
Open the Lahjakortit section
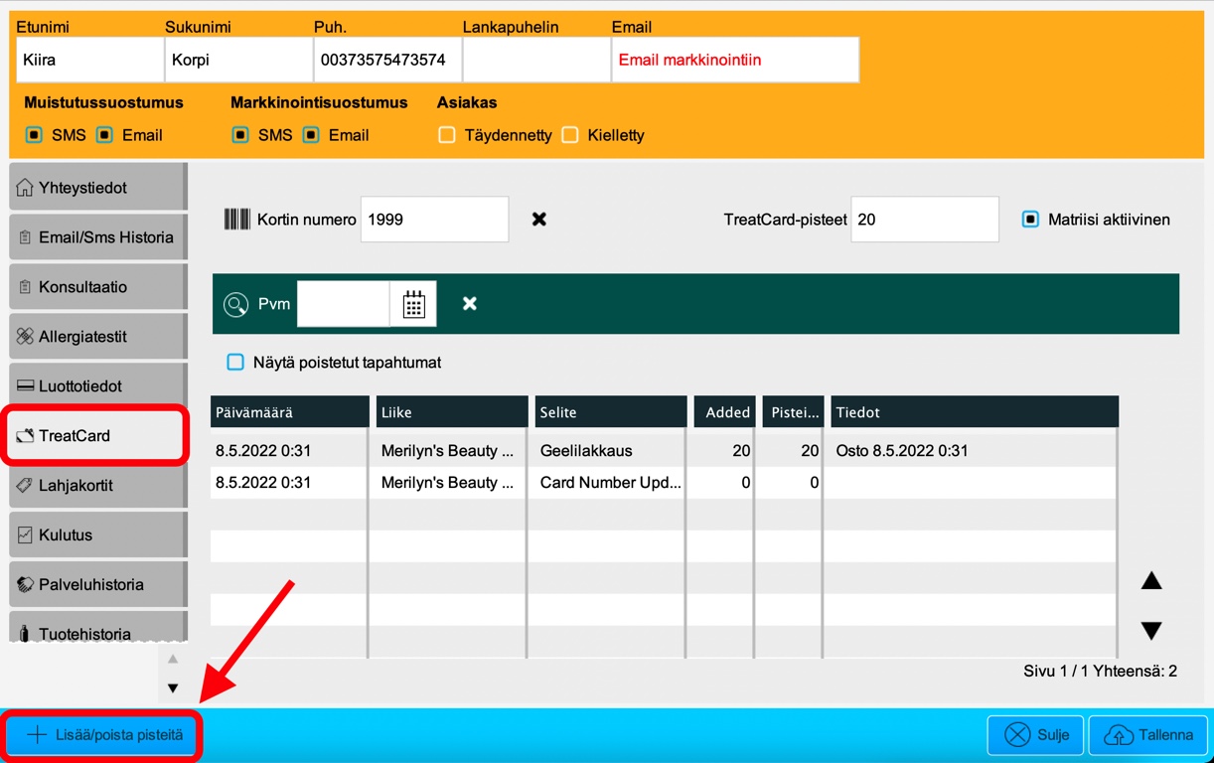pyautogui.click(x=97, y=485)
